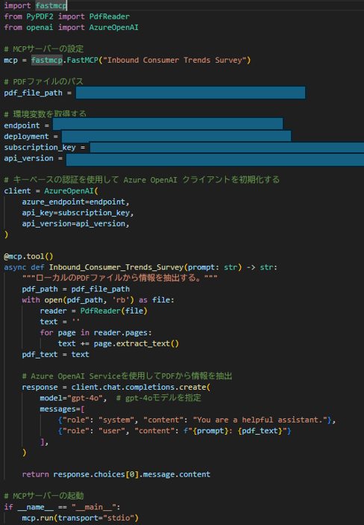Click 'azure_endpoint=endpoint,' argument
Screen dimensions: 364x525
pyautogui.click(x=75, y=202)
